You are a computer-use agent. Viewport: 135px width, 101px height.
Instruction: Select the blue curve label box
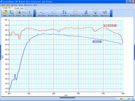coord(97,42)
